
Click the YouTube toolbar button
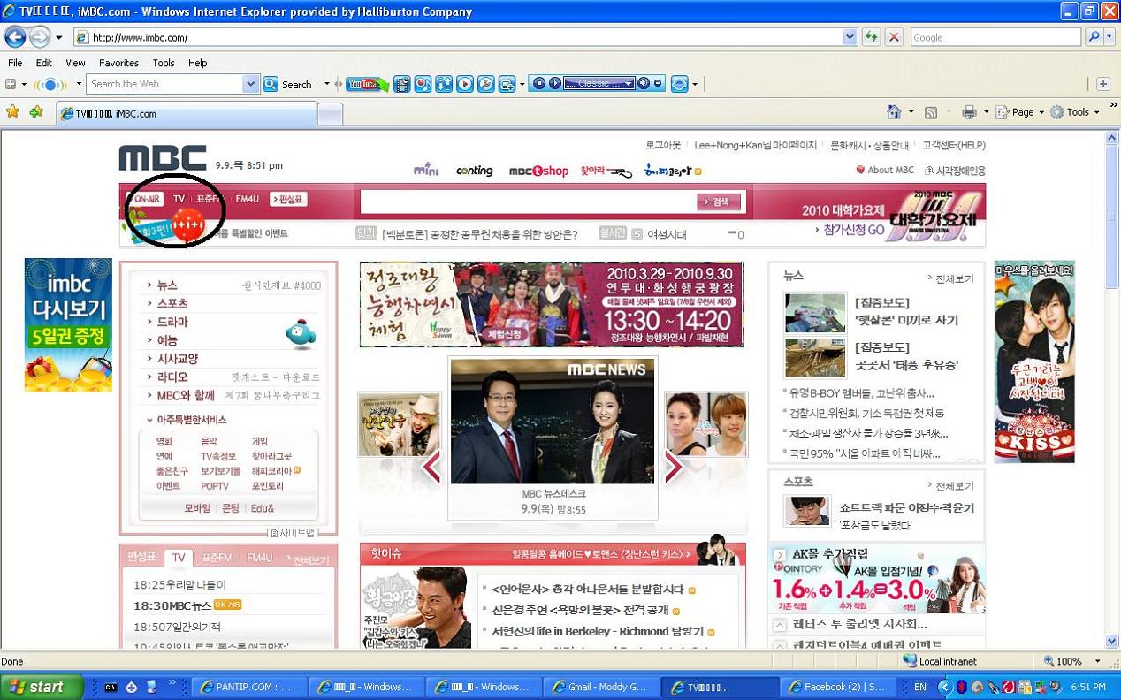coord(367,84)
